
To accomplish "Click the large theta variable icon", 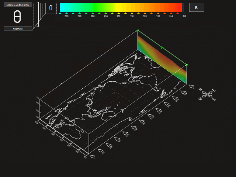I will pos(17,17).
